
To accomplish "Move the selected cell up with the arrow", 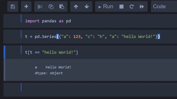I will click(x=76, y=7).
